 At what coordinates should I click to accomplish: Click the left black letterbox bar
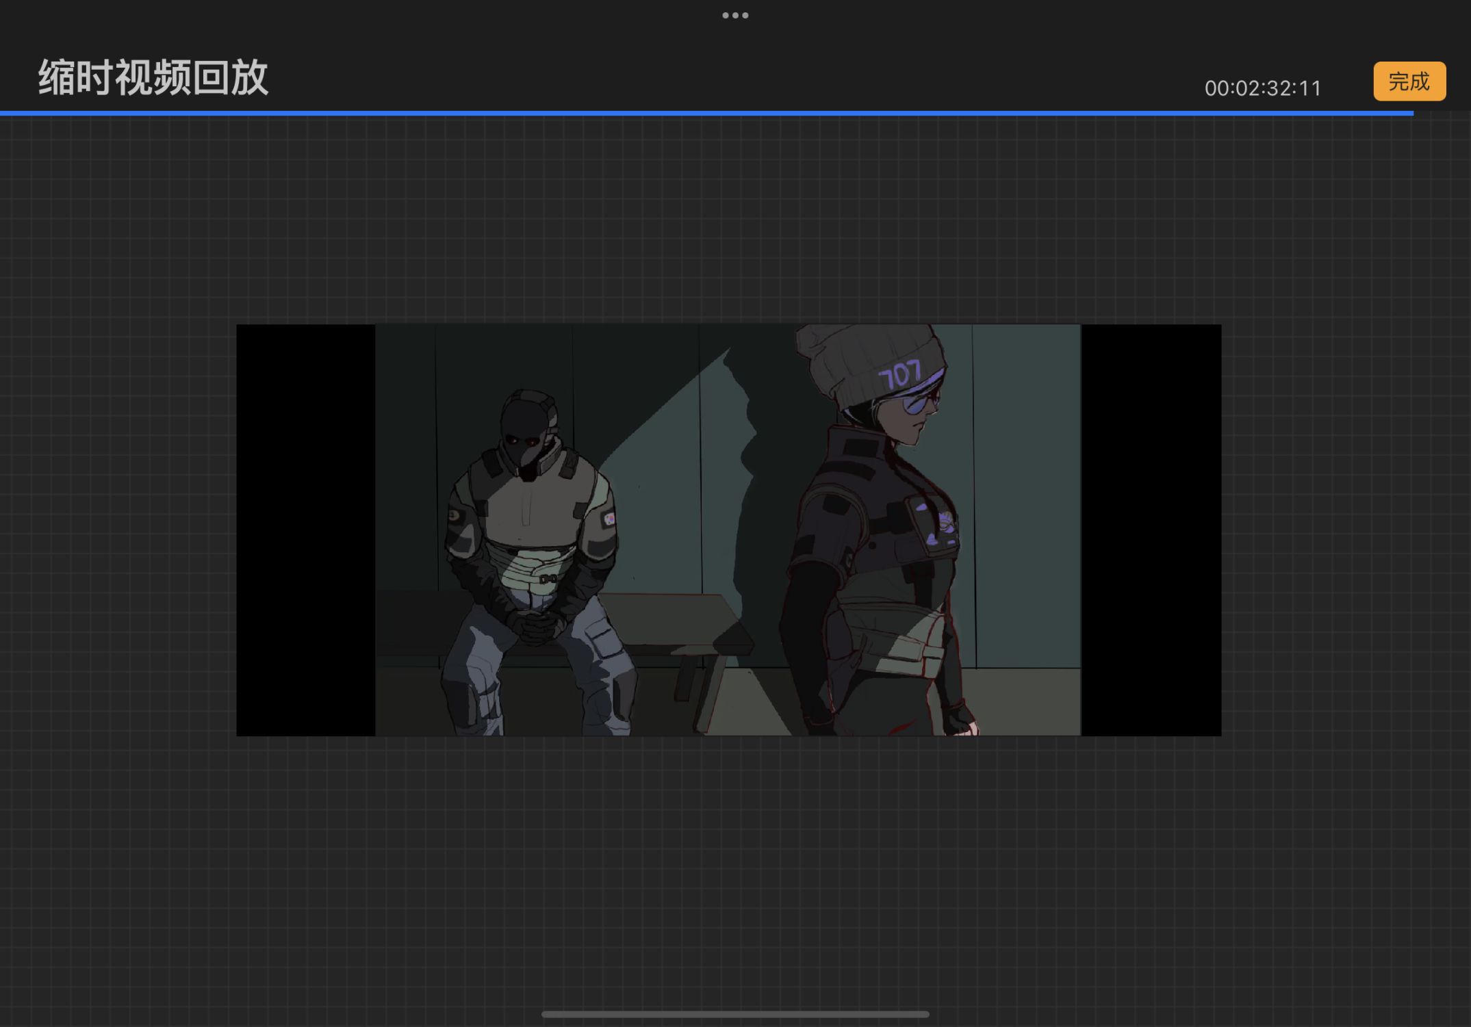[305, 530]
